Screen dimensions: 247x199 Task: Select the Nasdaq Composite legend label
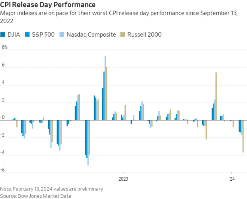click(91, 35)
